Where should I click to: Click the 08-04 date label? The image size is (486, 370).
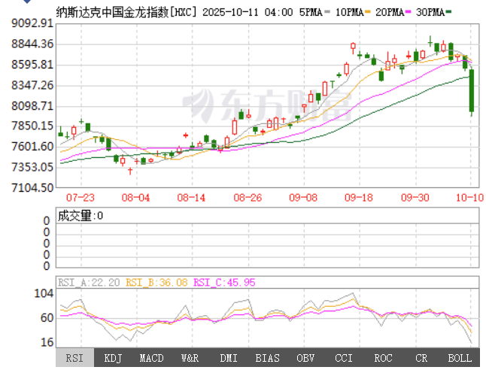pyautogui.click(x=135, y=198)
